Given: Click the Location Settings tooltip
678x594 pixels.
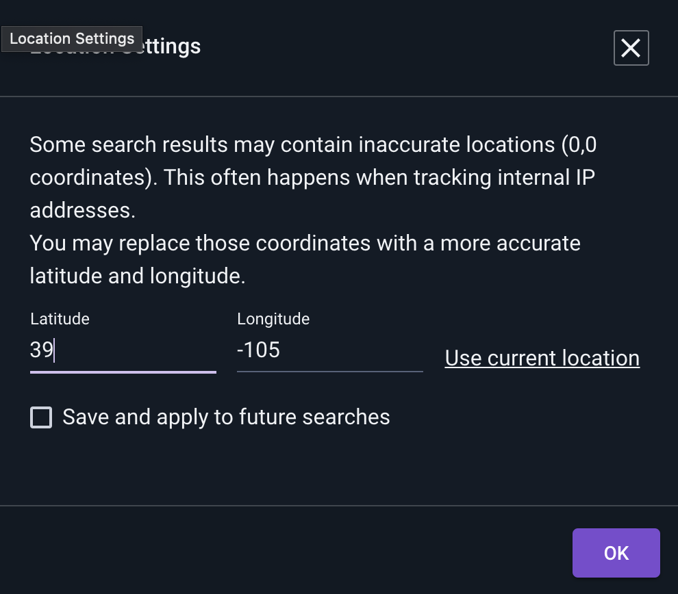Looking at the screenshot, I should tap(72, 39).
